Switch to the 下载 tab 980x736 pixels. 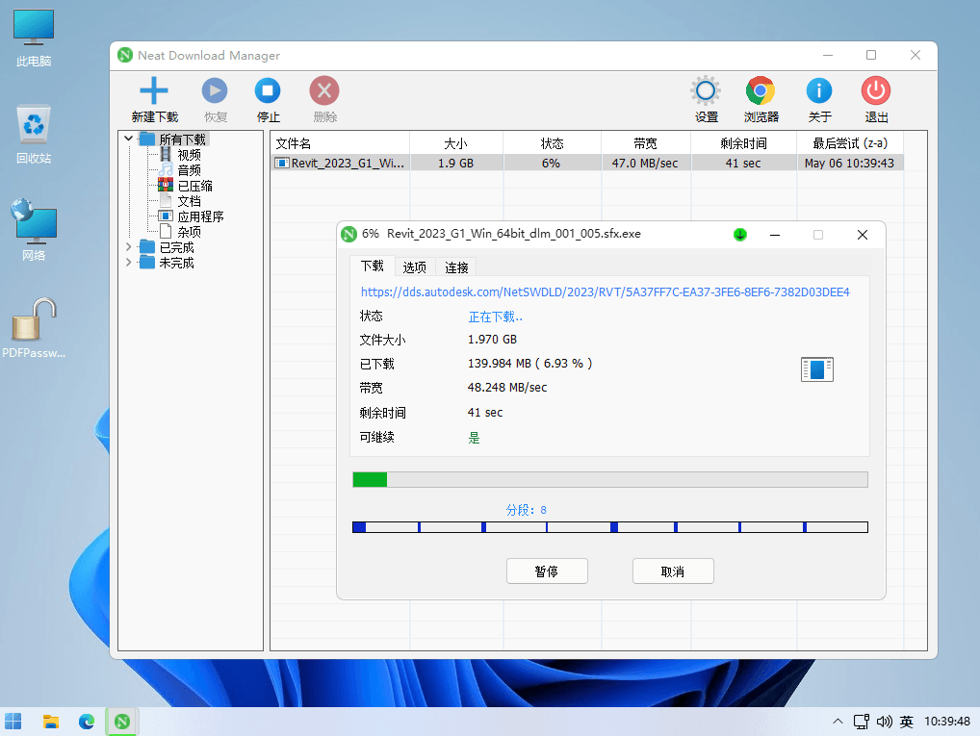372,266
